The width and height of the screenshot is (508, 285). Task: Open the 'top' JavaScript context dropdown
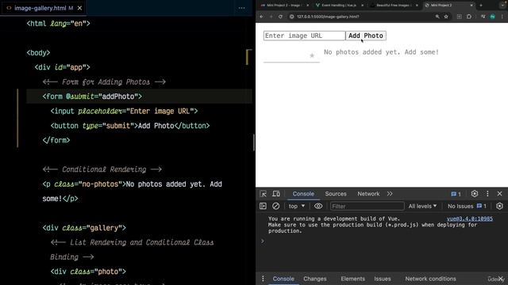tap(296, 206)
